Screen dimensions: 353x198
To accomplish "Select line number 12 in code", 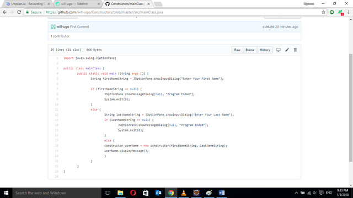I will (56, 115).
